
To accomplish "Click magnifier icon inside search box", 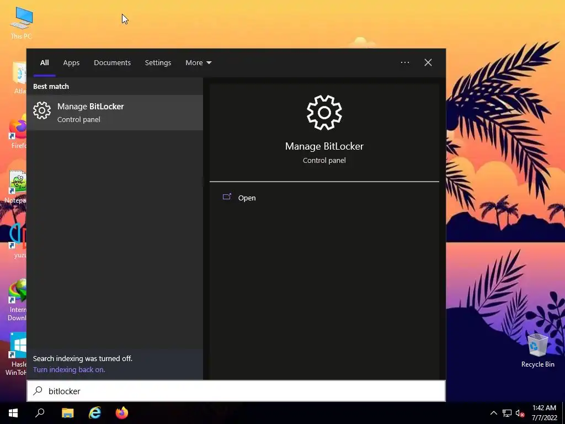I will 38,391.
